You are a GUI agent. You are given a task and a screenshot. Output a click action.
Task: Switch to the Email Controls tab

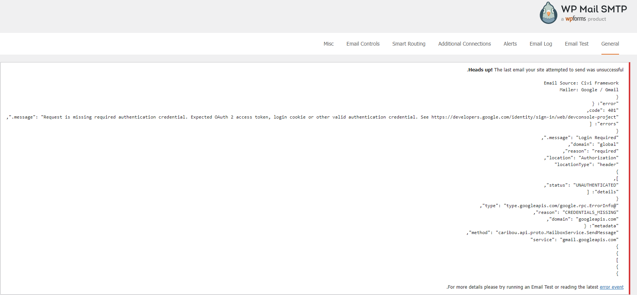[363, 44]
